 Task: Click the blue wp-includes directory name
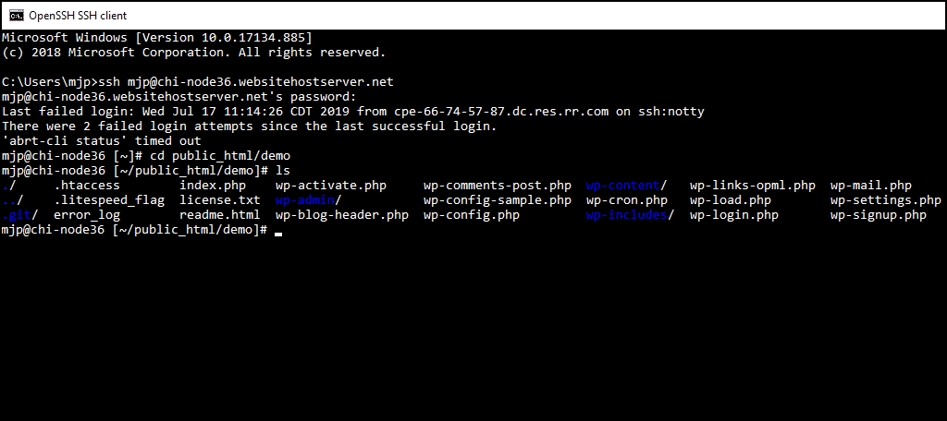click(626, 215)
